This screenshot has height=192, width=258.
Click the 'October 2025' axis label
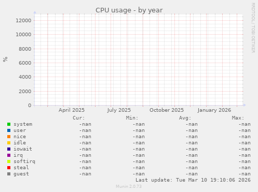[167, 110]
